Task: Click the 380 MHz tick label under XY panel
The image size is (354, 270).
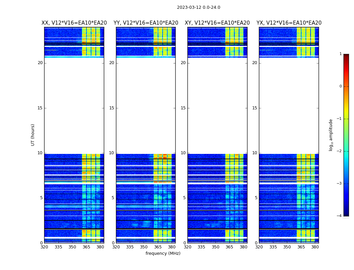Action: [243, 247]
